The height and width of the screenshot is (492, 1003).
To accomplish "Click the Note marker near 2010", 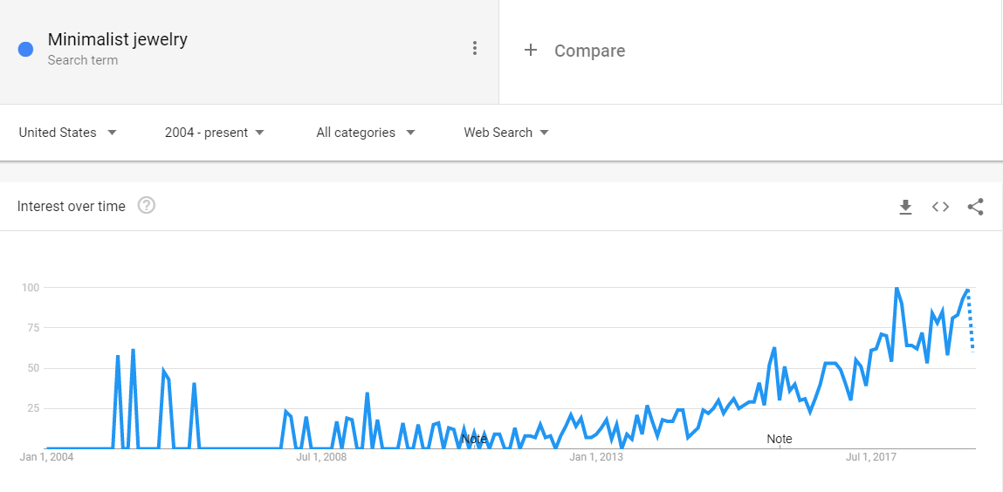I will point(474,439).
